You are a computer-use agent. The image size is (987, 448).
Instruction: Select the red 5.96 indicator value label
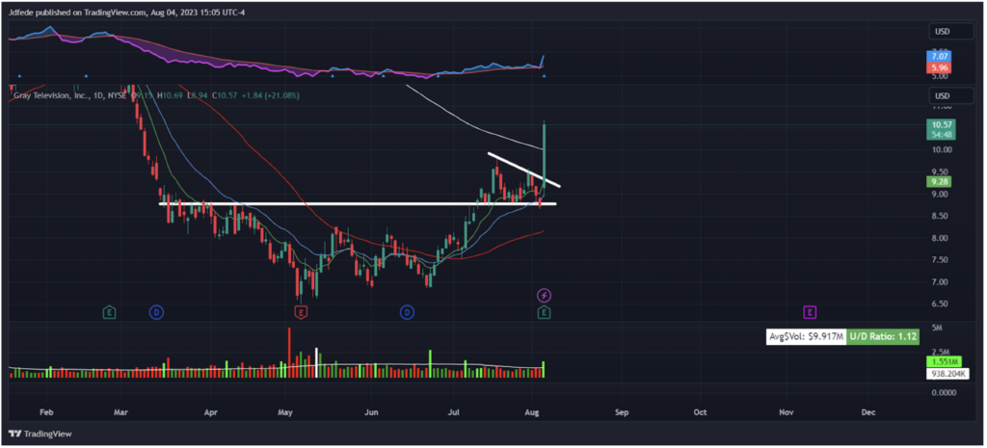(939, 68)
